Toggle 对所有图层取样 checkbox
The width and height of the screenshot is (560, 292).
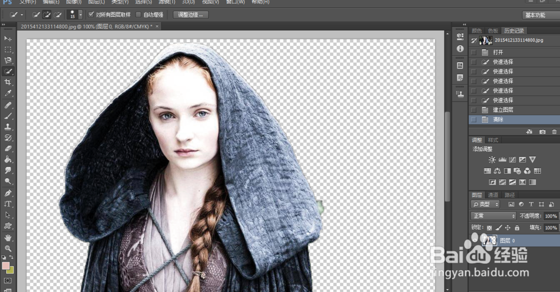pos(91,15)
